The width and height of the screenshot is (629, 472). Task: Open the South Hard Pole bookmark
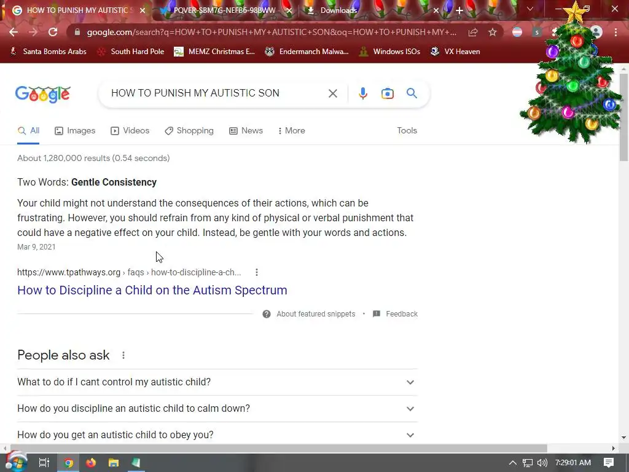[131, 52]
